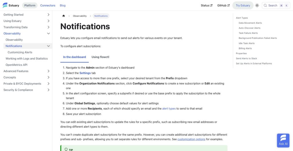Screen dimensions: 293x151
Task: Jump to Alert Types in table of contents
Action: (242, 18)
